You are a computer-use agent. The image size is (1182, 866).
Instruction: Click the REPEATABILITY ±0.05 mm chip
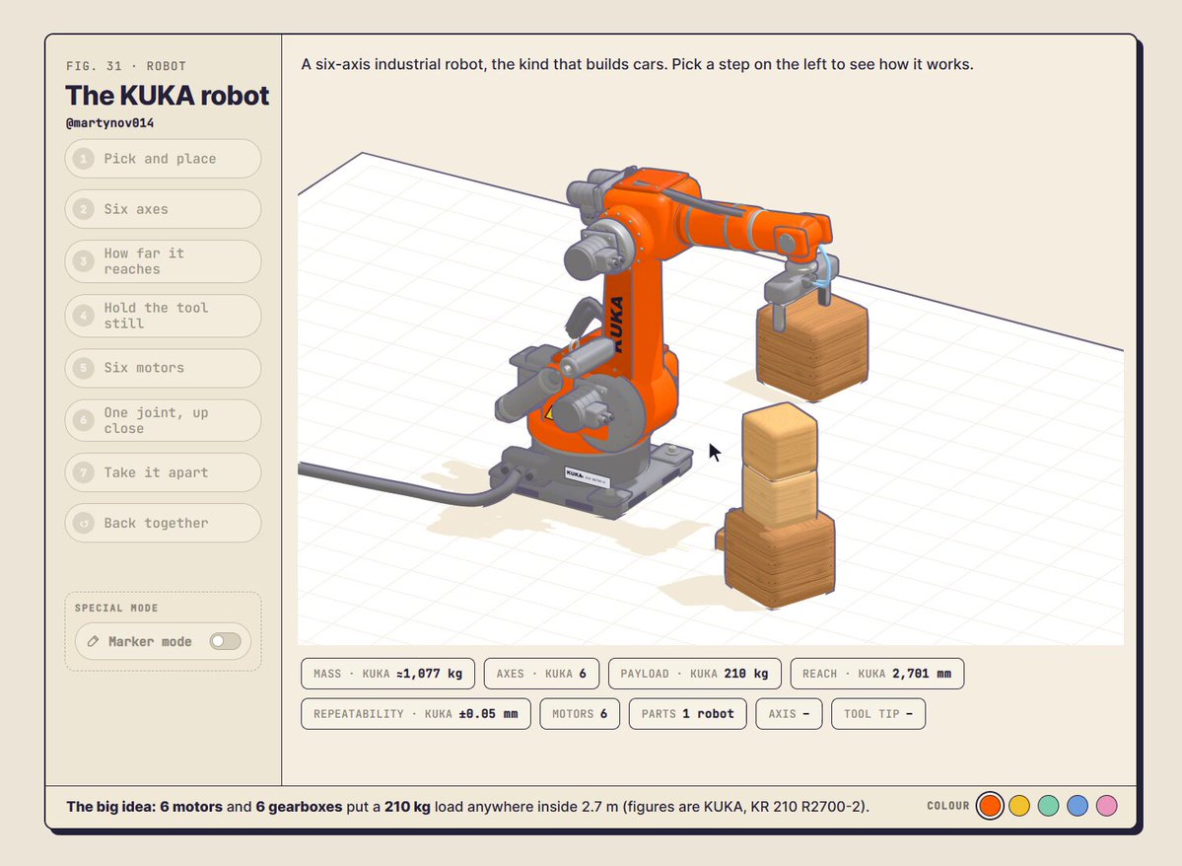[x=416, y=714]
